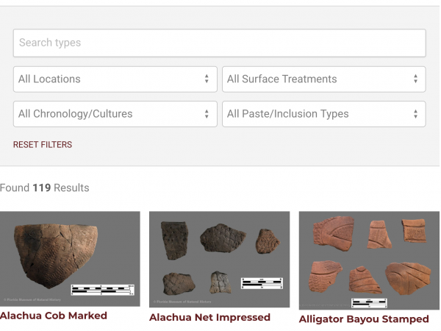This screenshot has height=331, width=441.
Task: Click the Search types input field
Action: click(219, 43)
